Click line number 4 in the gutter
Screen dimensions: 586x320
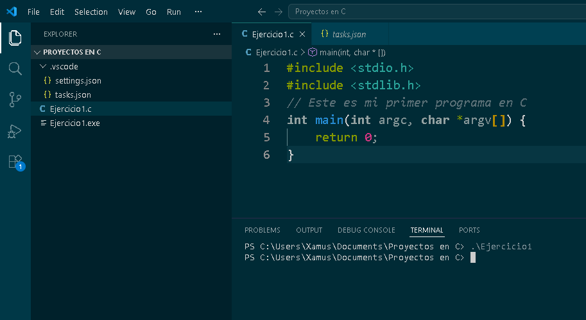pos(266,120)
